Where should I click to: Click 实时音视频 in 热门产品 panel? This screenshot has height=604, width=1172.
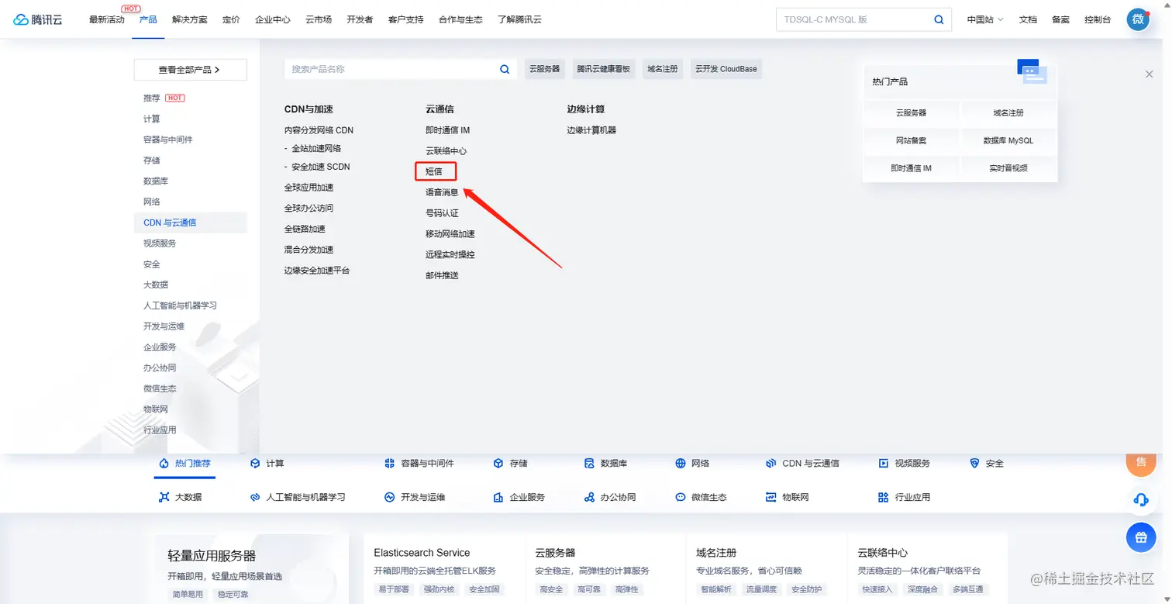1008,168
